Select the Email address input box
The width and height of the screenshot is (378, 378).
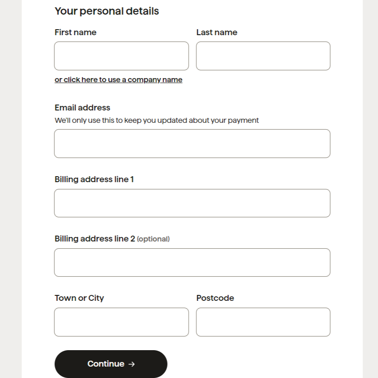(x=192, y=144)
